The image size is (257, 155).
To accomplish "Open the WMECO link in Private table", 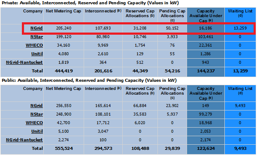I will point(34,45).
